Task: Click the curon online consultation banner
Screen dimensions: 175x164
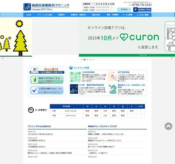Action: pos(127,37)
